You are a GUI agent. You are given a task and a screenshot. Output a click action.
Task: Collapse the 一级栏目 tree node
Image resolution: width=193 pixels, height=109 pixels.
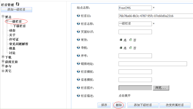pyautogui.click(x=7, y=21)
